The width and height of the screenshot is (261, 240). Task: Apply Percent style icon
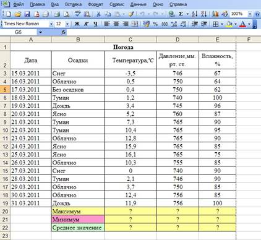point(155,24)
